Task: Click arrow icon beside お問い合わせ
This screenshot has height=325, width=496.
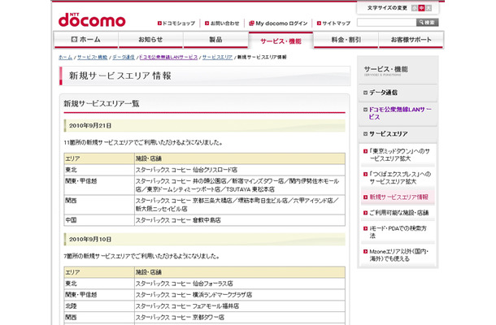Action: point(207,23)
